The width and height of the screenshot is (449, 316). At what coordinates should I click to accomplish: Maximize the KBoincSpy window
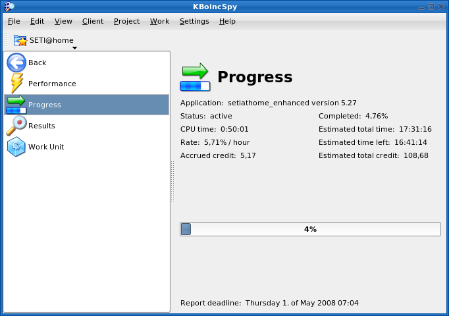pos(431,7)
